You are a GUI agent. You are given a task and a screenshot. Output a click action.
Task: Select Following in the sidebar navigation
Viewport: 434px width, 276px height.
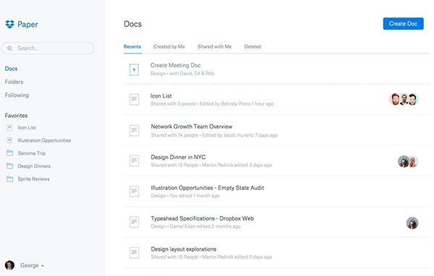[x=17, y=95]
